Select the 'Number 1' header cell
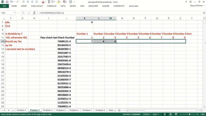 (84, 34)
